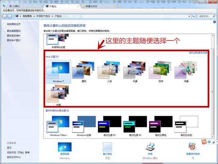Choose the 高对比白色 theme

(186, 126)
